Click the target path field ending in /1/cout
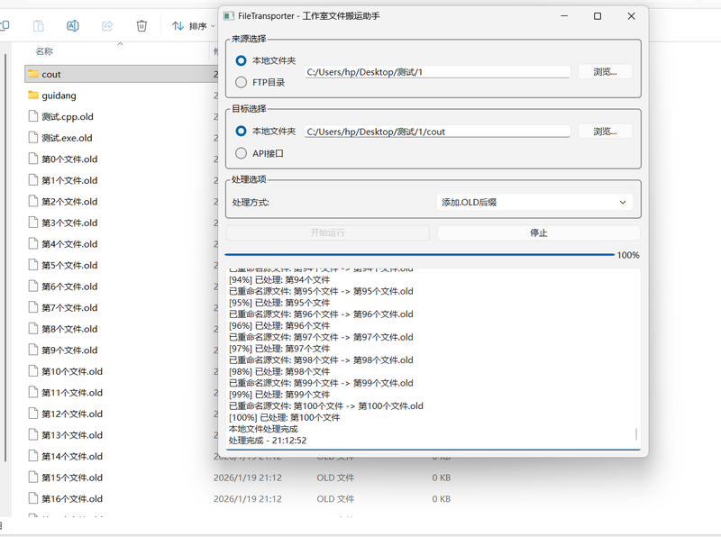The image size is (721, 537). (x=437, y=132)
